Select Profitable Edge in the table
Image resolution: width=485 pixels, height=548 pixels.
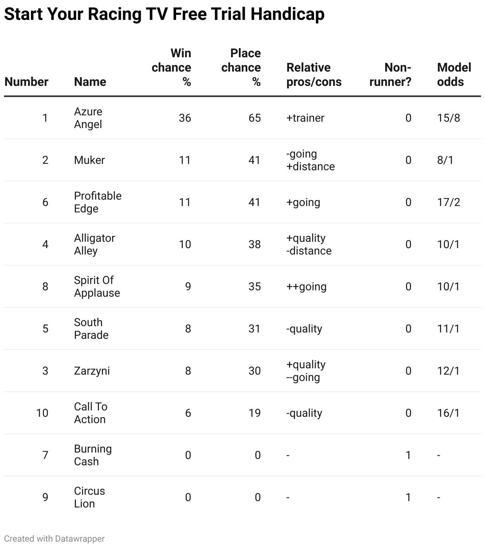click(x=98, y=202)
